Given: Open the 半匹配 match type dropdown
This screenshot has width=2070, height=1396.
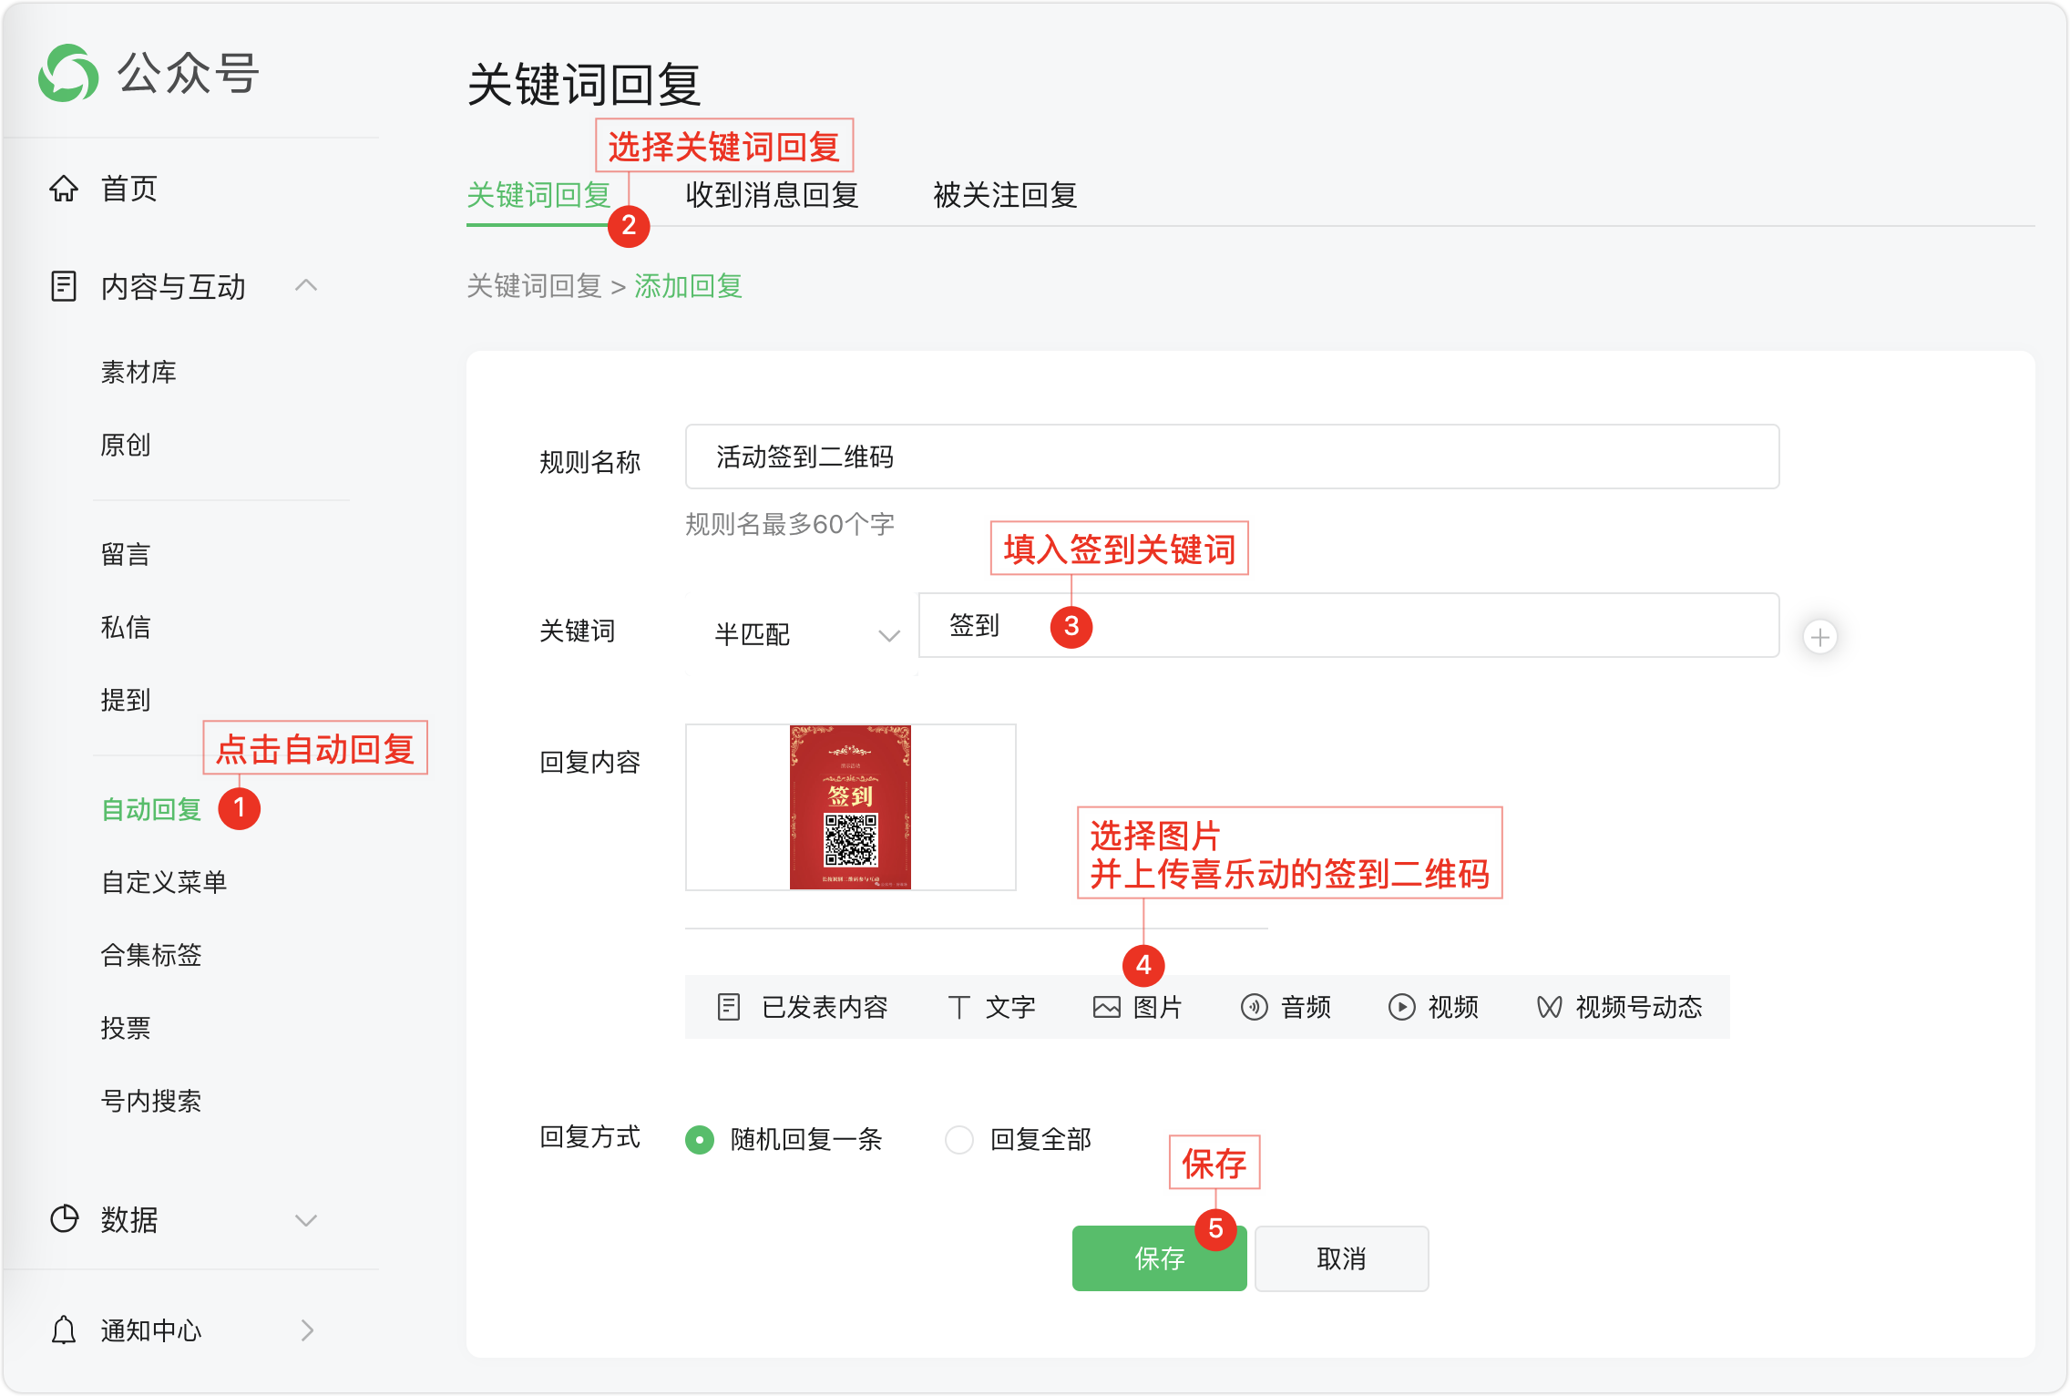Looking at the screenshot, I should (x=802, y=635).
